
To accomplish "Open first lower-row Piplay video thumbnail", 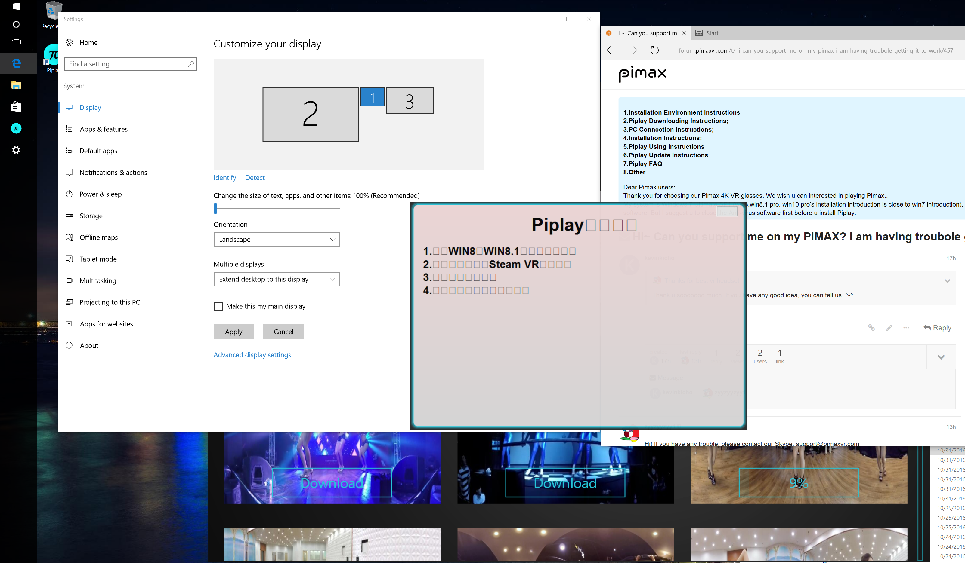I will pos(332,544).
